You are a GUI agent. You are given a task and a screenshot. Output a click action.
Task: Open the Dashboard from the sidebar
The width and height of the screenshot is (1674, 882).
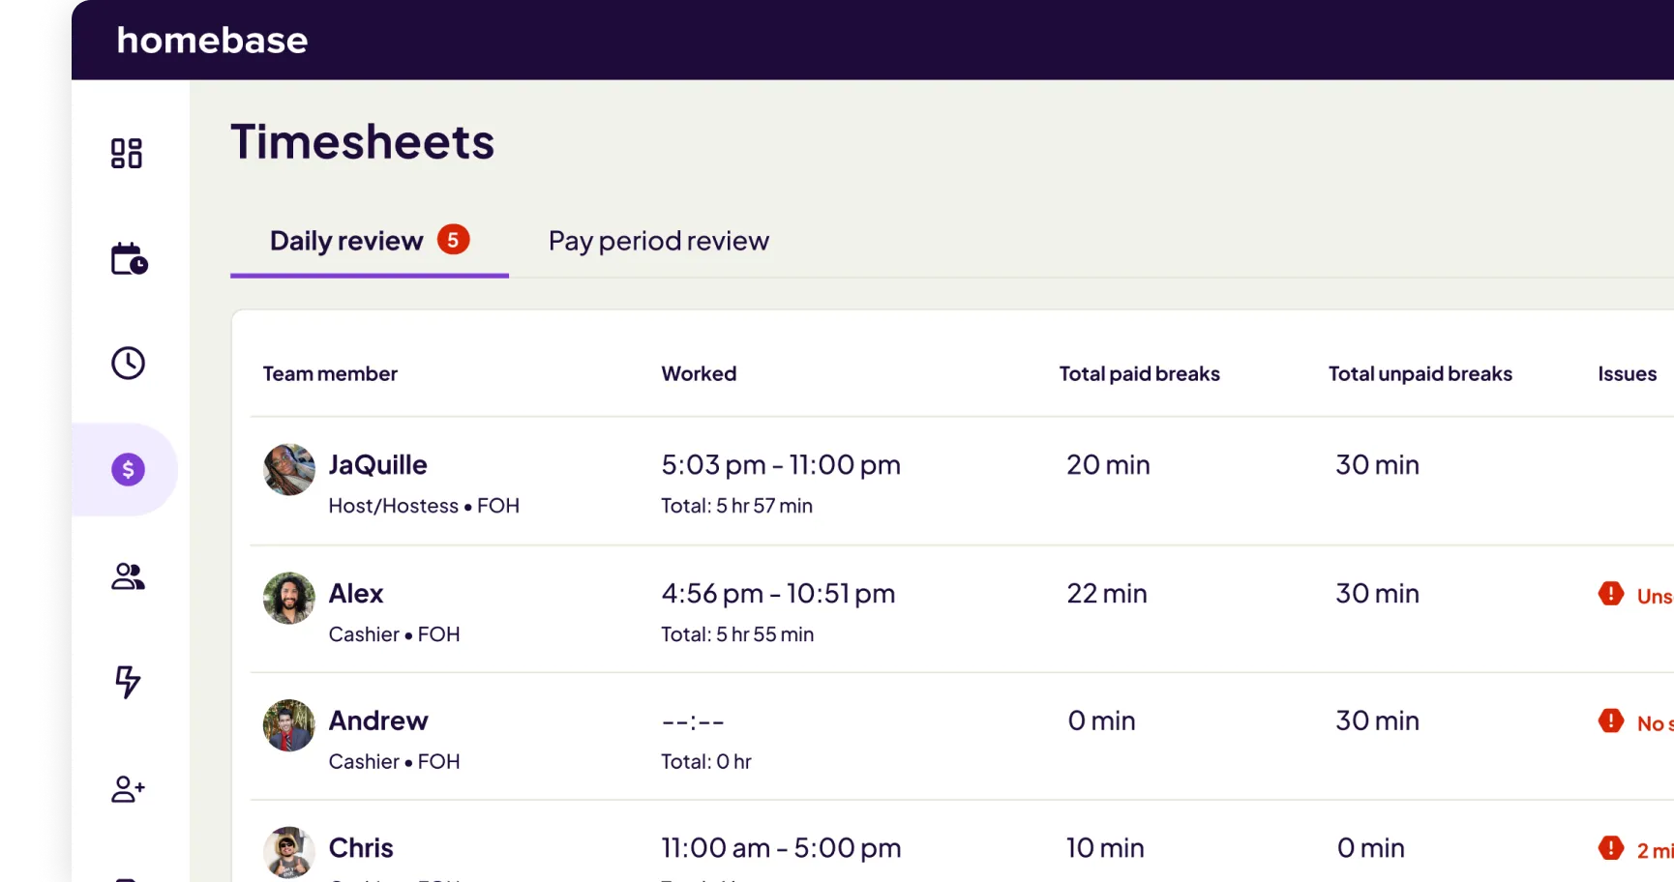pyautogui.click(x=126, y=153)
